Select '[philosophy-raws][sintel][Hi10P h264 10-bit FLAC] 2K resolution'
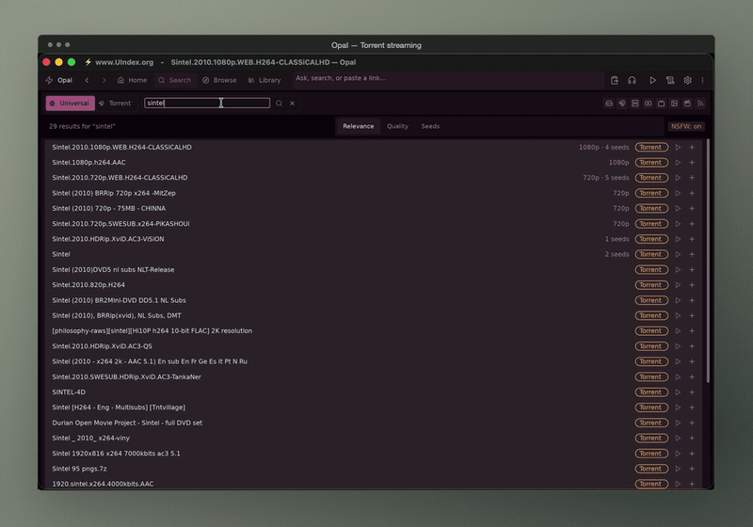Viewport: 753px width, 527px height. 152,330
